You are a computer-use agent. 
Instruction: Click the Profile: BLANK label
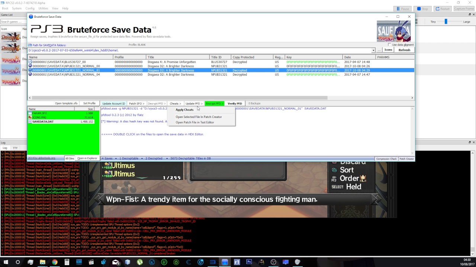137,45
